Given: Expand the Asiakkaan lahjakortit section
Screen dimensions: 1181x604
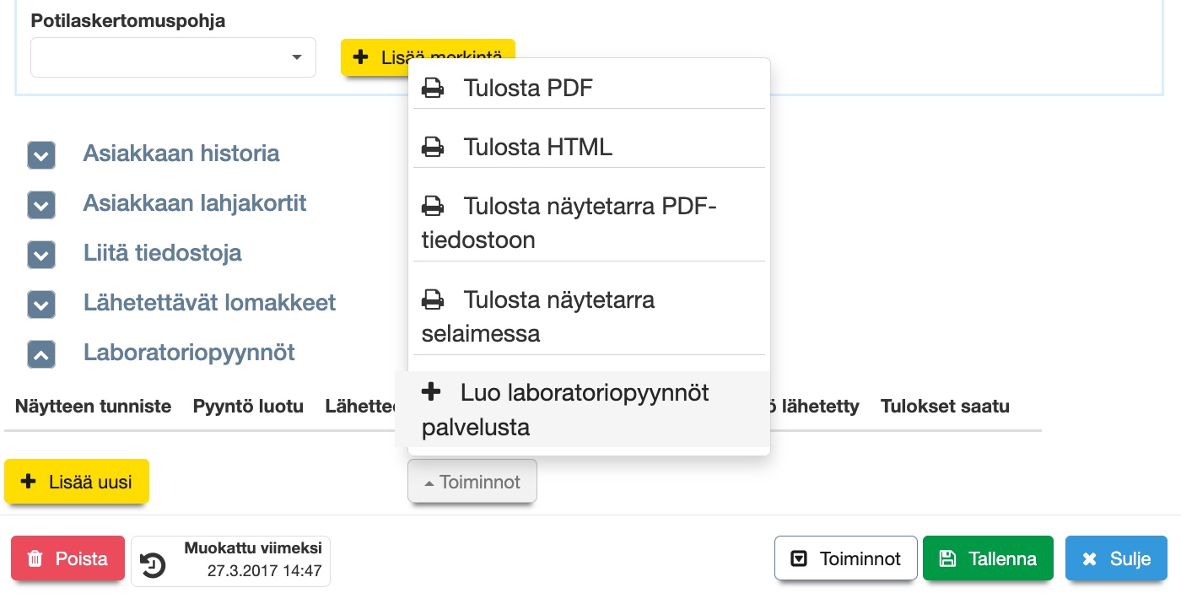Looking at the screenshot, I should pos(41,204).
